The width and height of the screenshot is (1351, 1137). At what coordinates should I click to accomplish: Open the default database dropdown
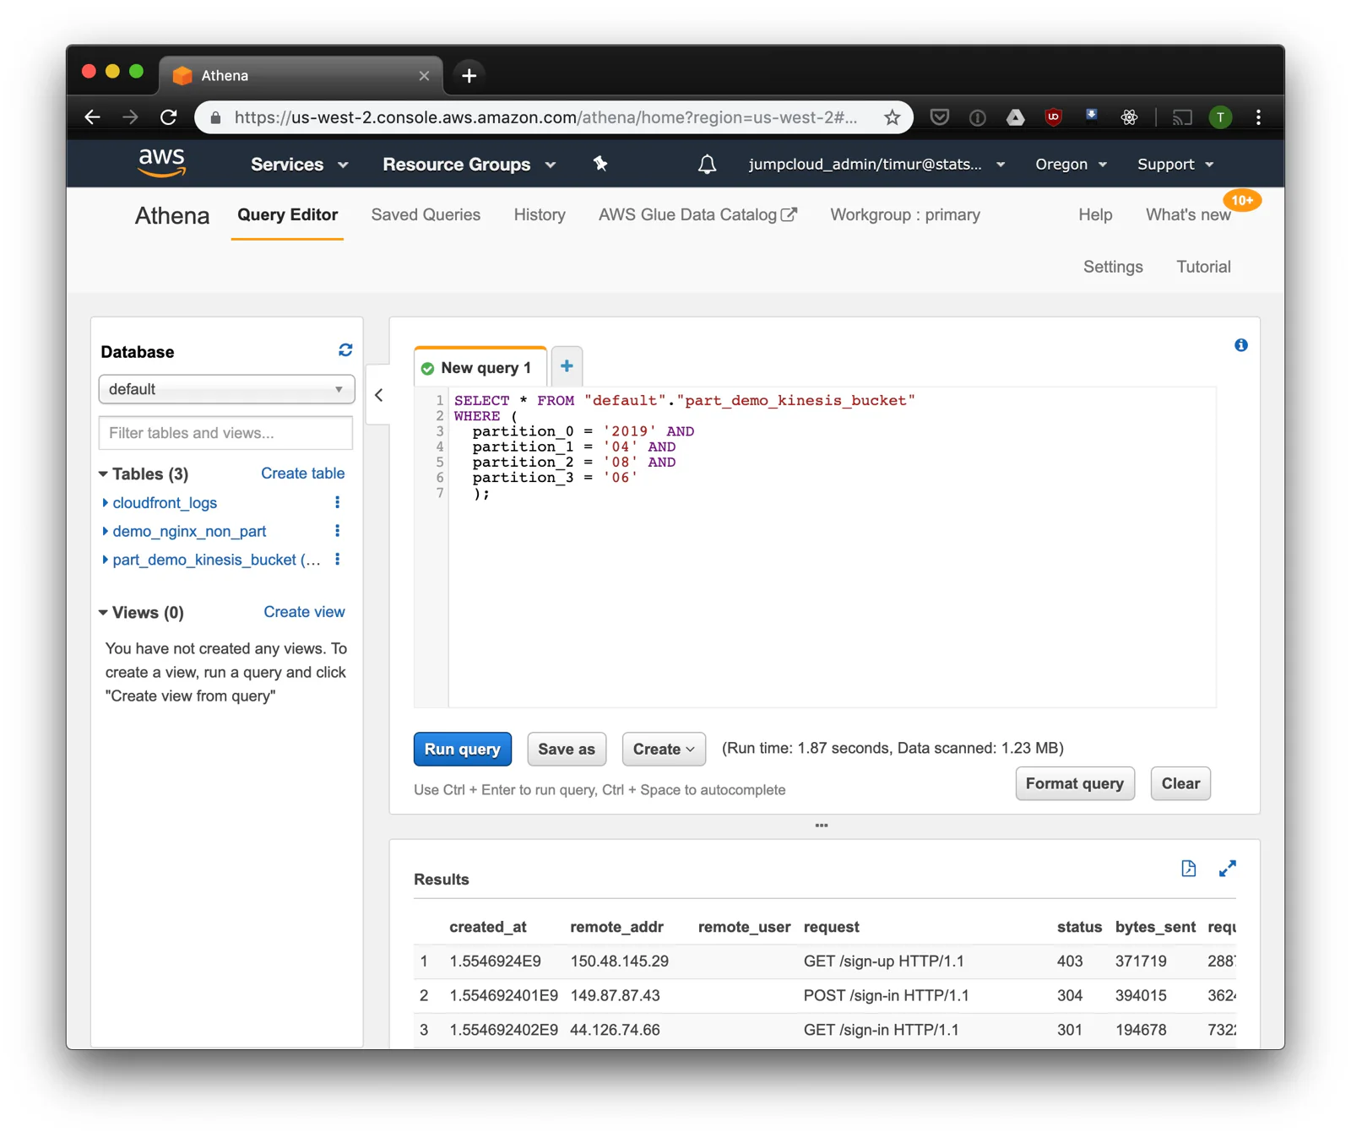(x=226, y=389)
